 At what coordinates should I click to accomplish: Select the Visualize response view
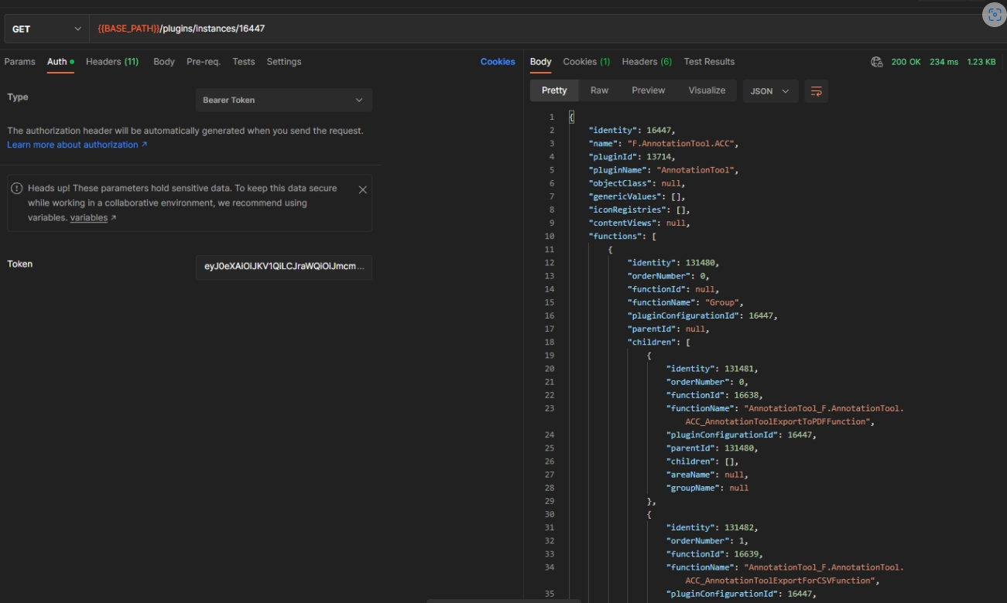pyautogui.click(x=707, y=90)
